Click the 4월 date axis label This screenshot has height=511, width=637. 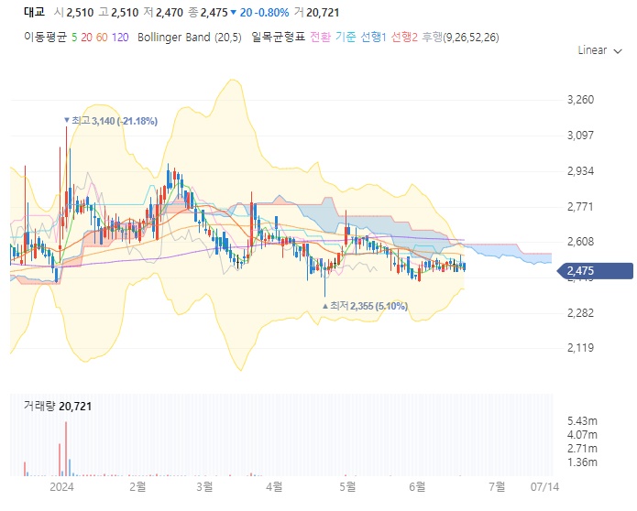[x=274, y=486]
